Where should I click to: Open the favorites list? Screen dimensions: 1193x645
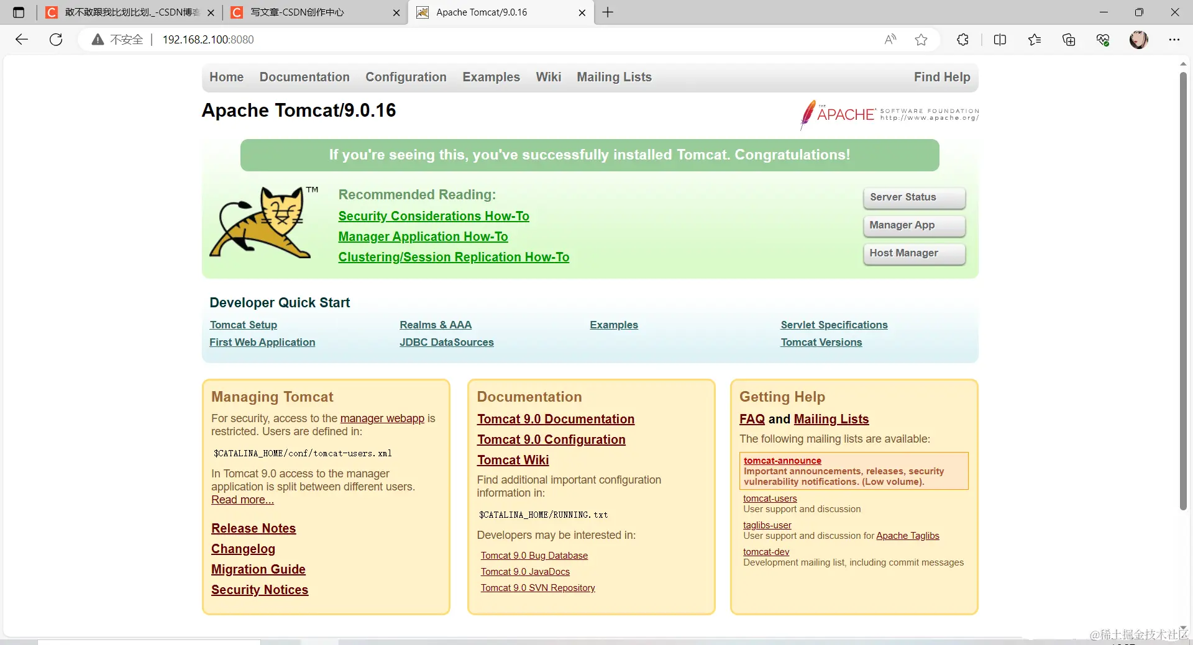(x=1035, y=40)
